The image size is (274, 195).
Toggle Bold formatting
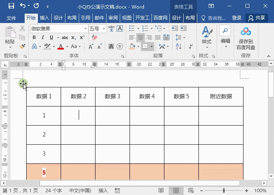34,37
